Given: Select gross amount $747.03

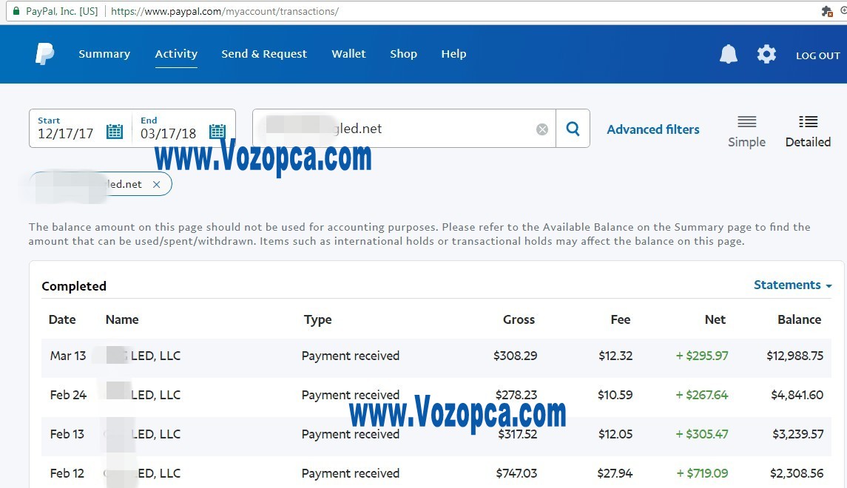Looking at the screenshot, I should tap(516, 473).
